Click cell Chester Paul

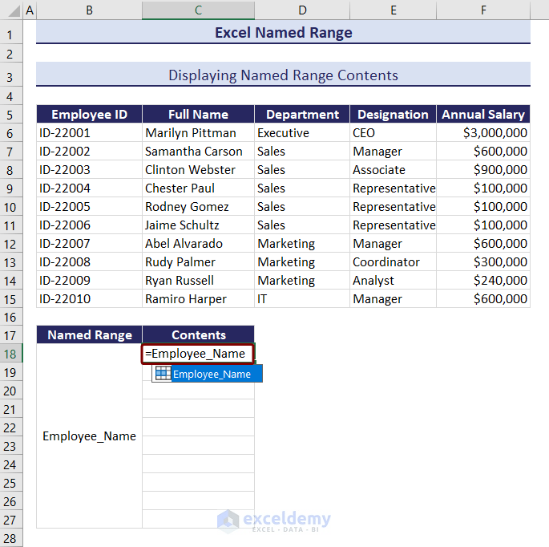pyautogui.click(x=198, y=188)
